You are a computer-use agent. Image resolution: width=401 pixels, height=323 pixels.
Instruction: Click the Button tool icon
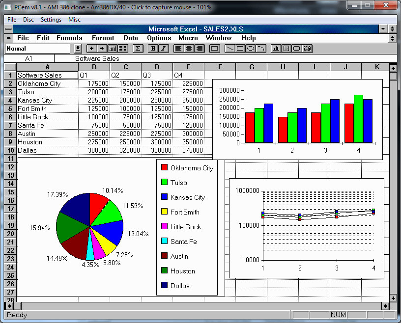click(297, 49)
